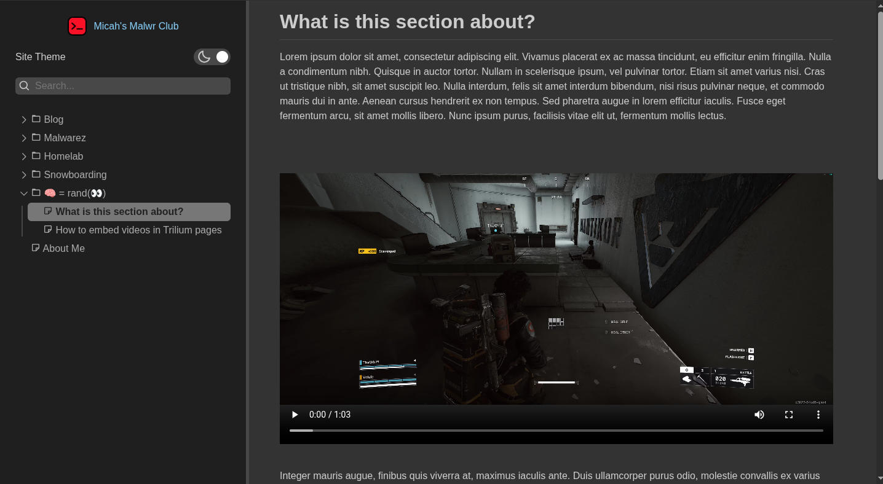Screen dimensions: 883x484
Task: Play the embedded video
Action: 295,415
